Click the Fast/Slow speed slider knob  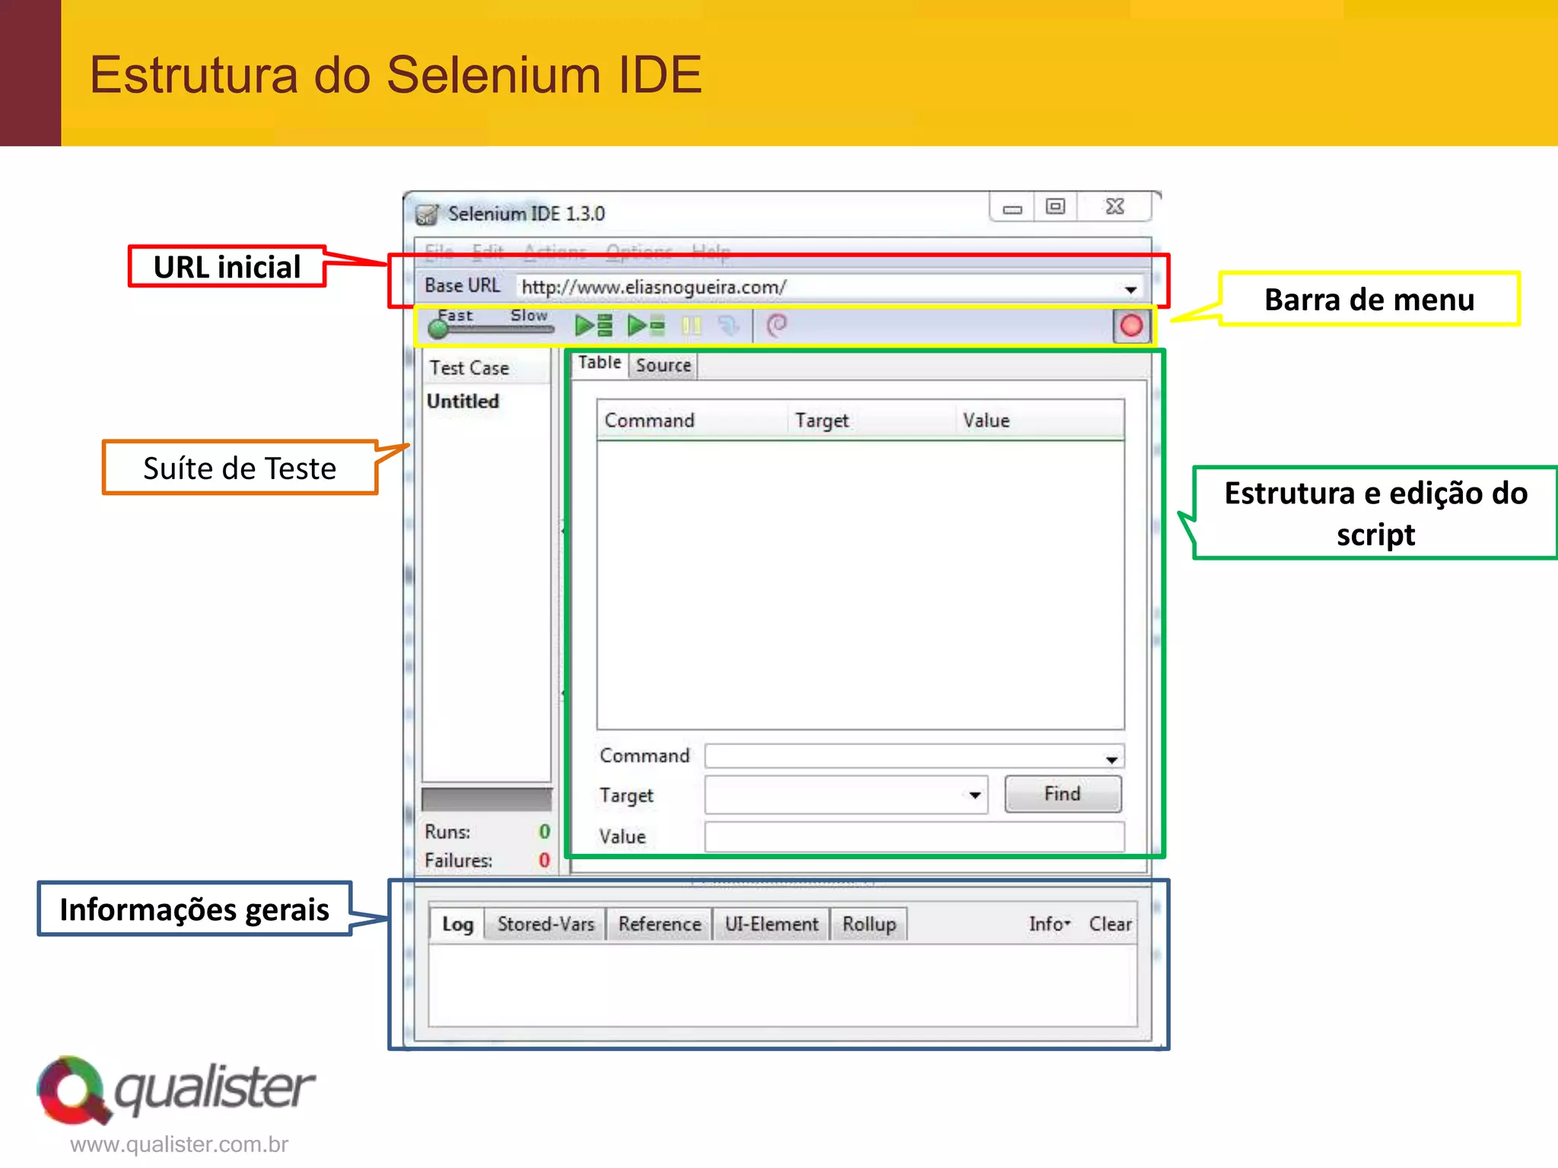click(438, 328)
